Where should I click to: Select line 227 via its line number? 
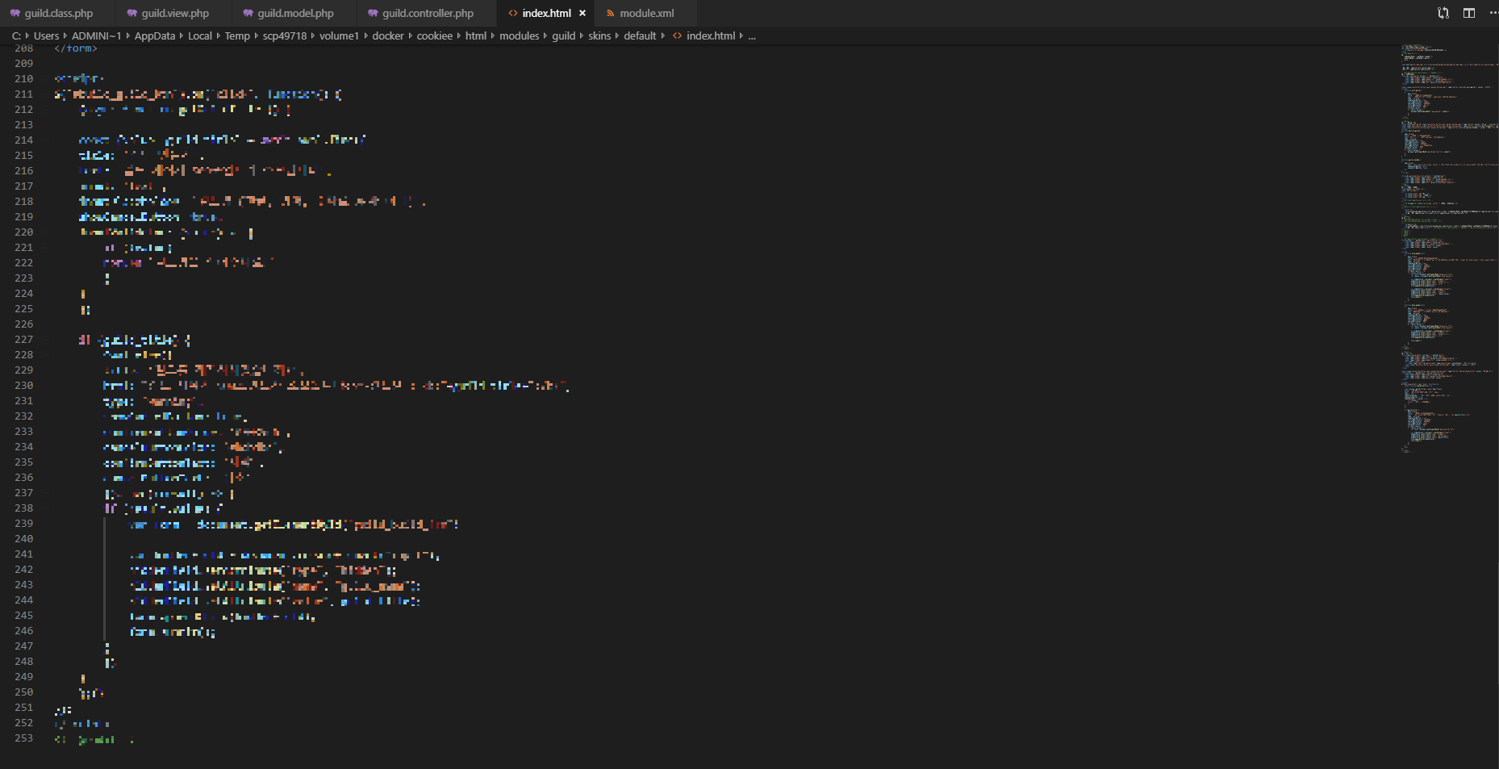[24, 340]
